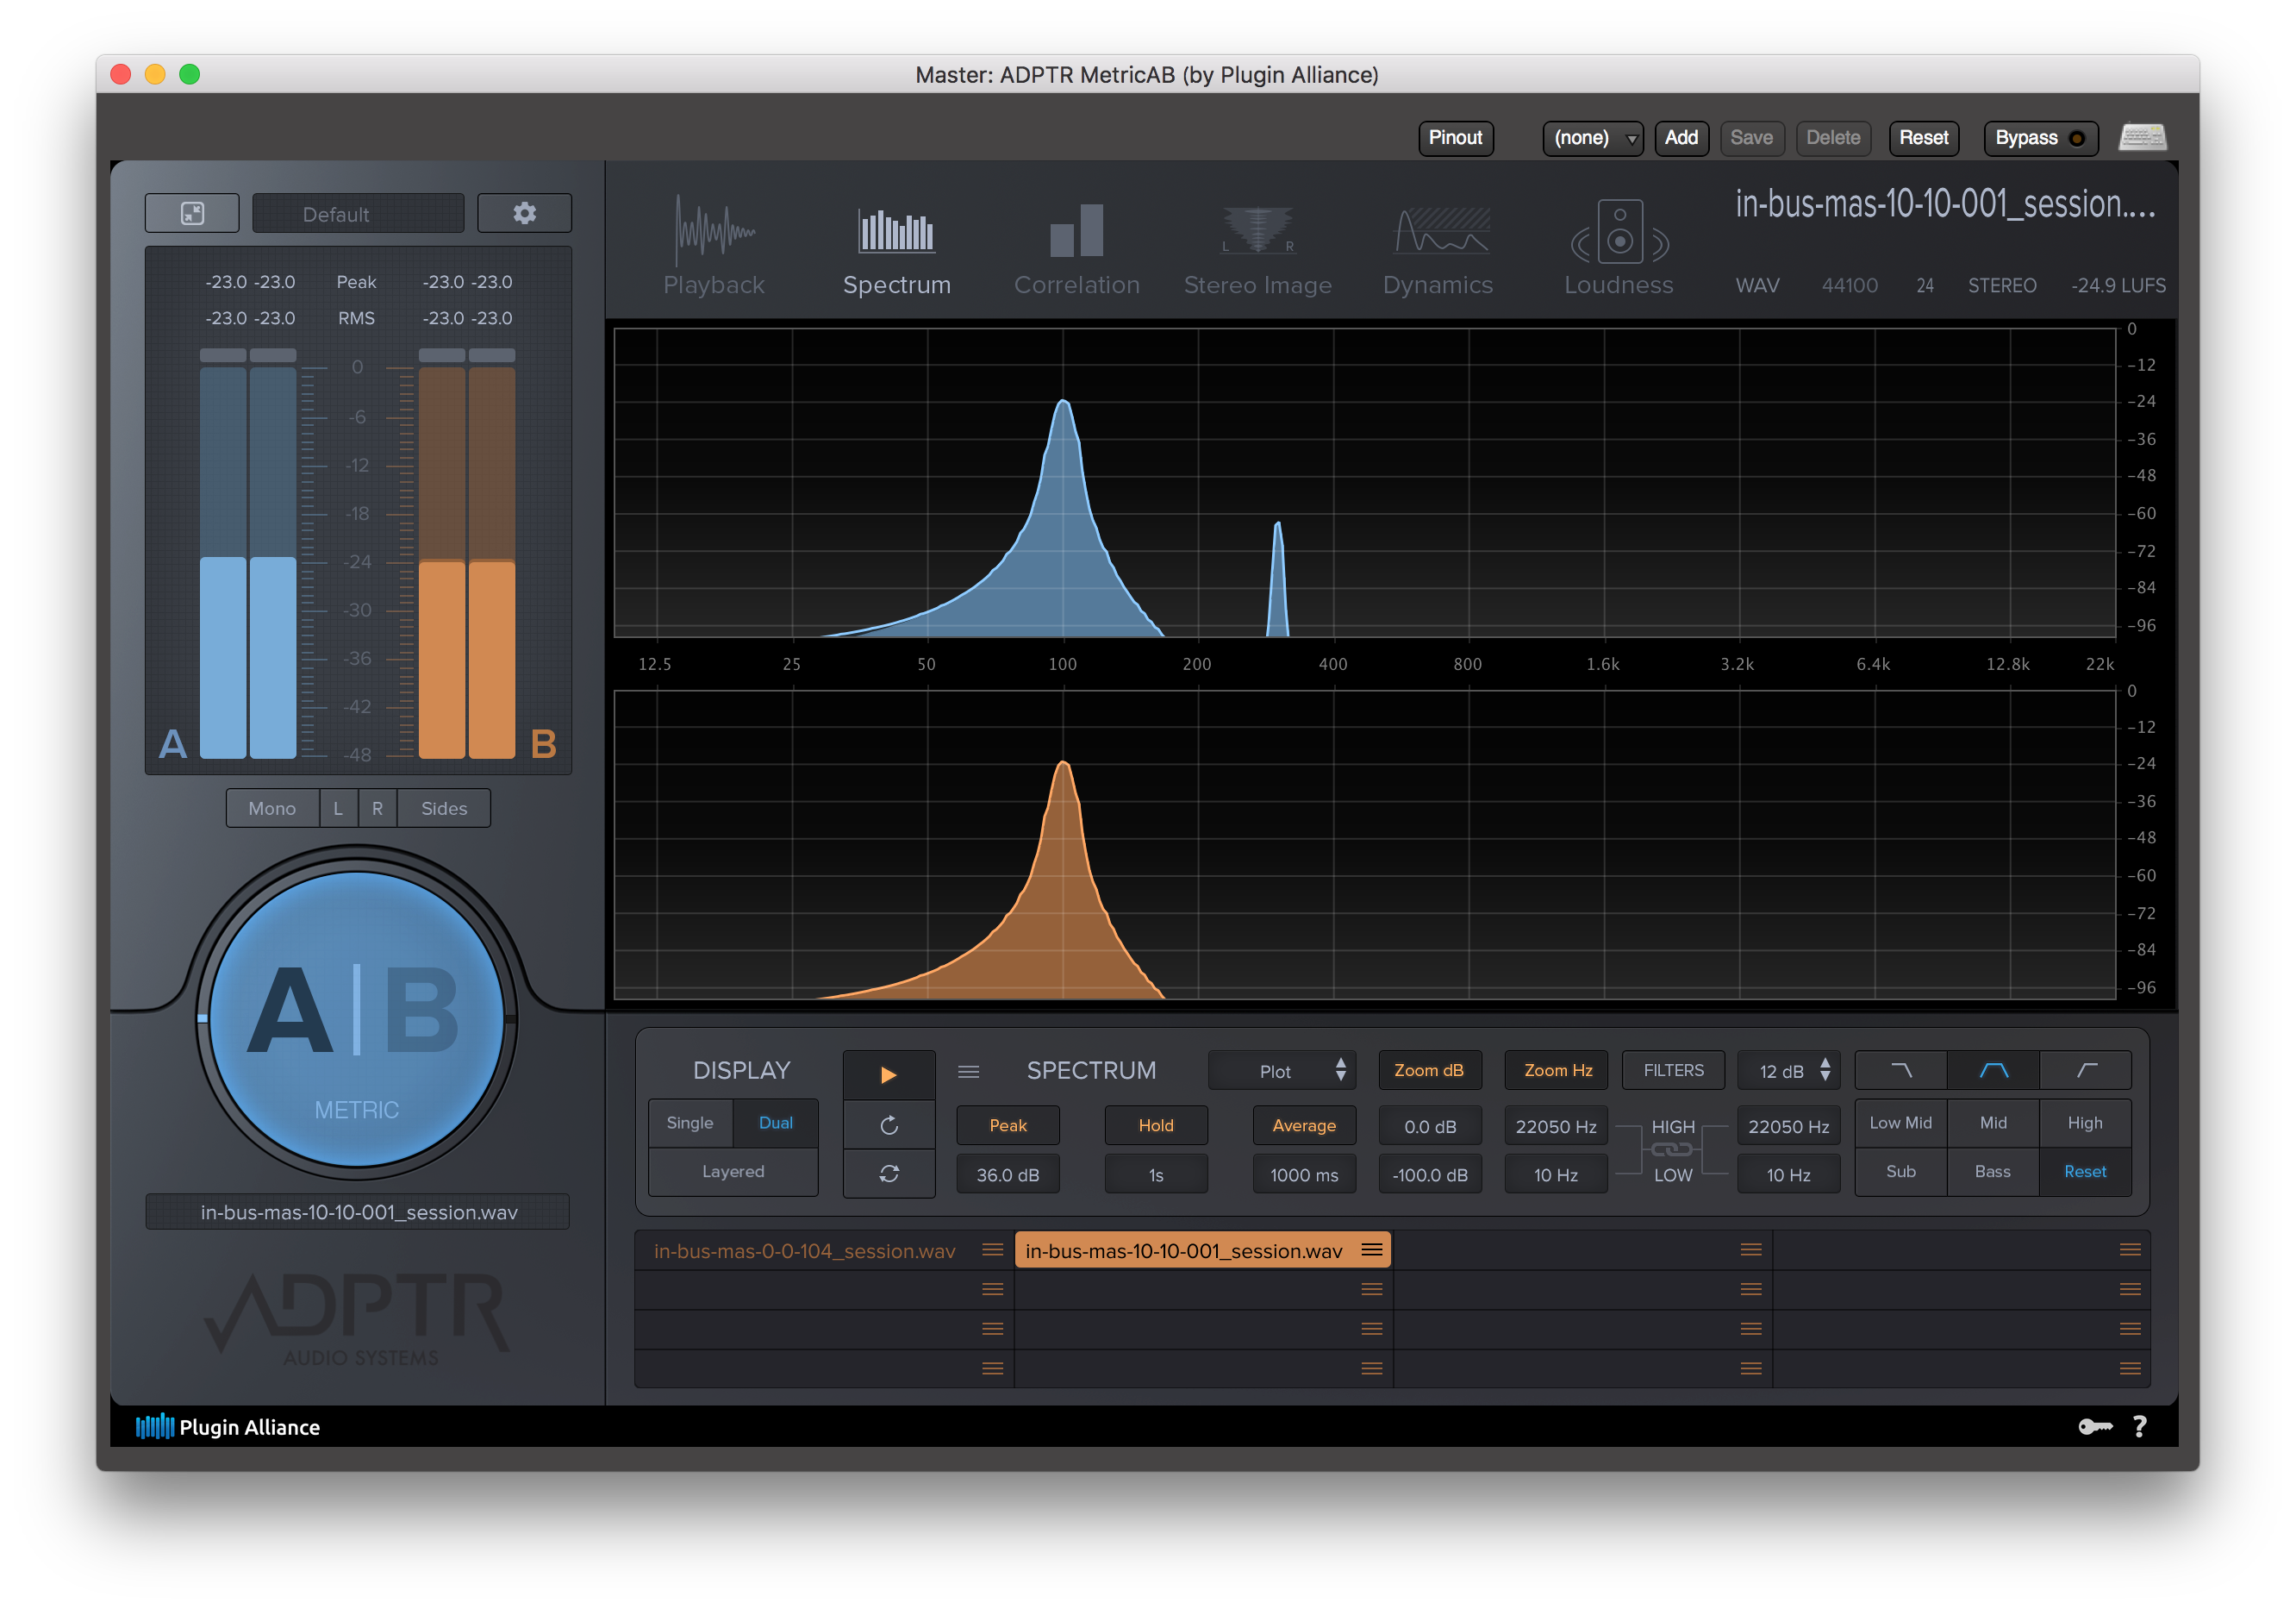Select the band-pass filter shape icon
Viewport: 2296px width, 1609px height.
1993,1071
